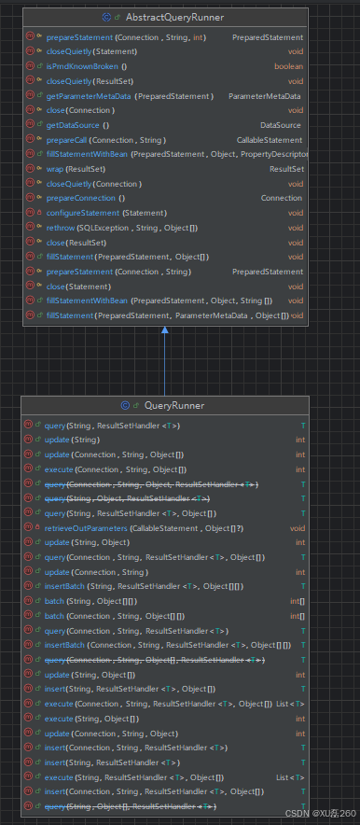This screenshot has height=825, width=360.
Task: Select fillStatementWithBean (PreparedStatement, Object, String[])
Action: 159,301
